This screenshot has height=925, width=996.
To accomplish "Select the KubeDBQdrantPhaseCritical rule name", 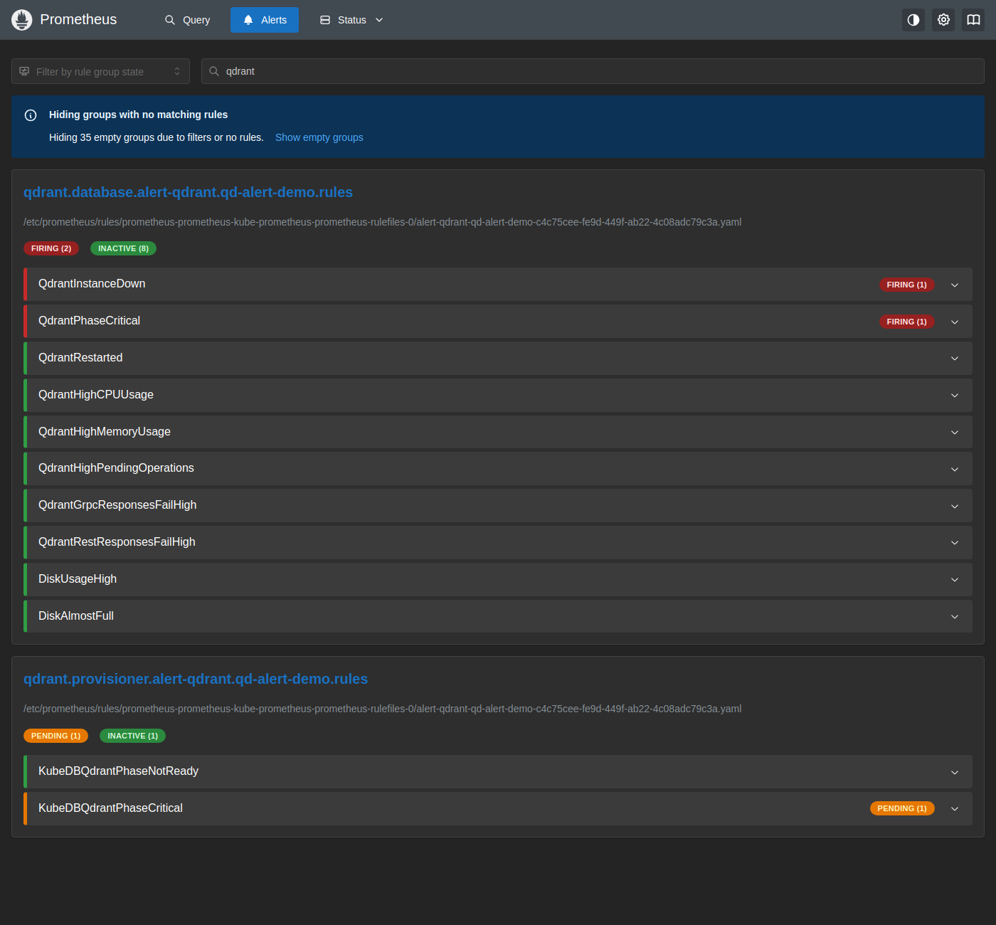I will pyautogui.click(x=110, y=808).
